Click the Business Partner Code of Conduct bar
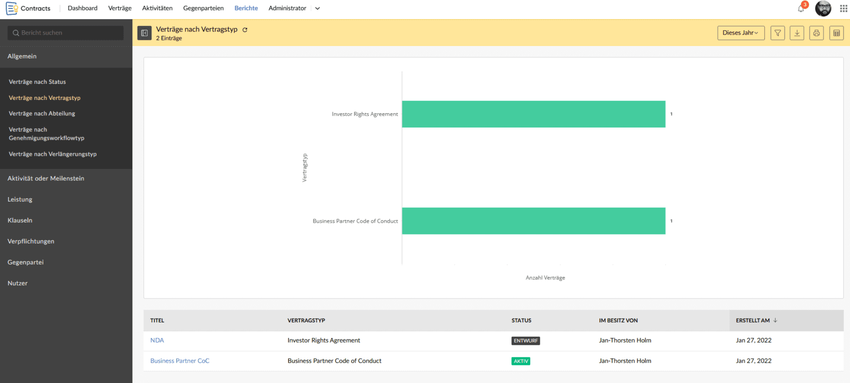Image resolution: width=850 pixels, height=383 pixels. coord(533,221)
